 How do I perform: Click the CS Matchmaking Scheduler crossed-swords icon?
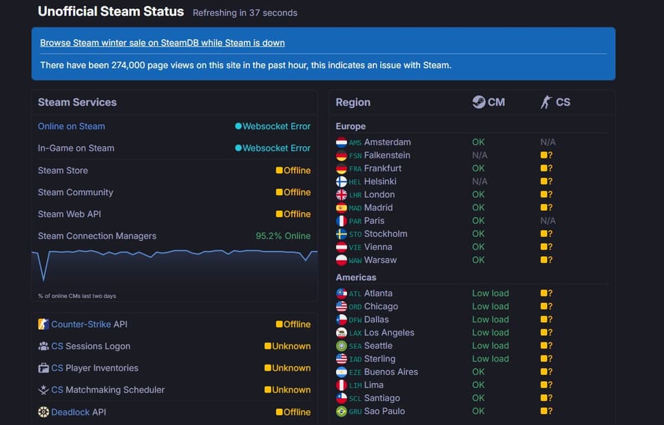click(43, 390)
